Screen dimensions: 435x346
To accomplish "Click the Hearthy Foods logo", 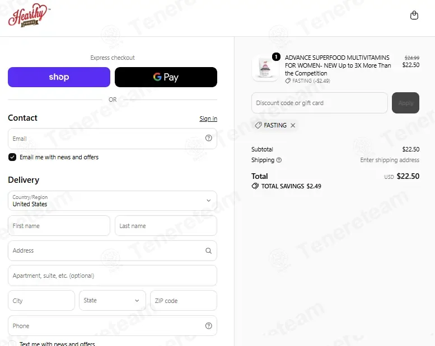I will point(29,15).
